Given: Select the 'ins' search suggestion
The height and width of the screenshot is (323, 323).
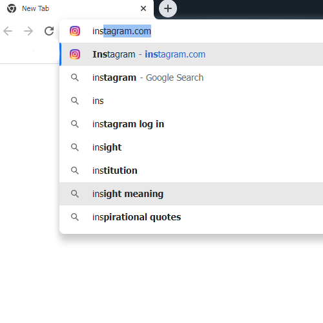Looking at the screenshot, I should pos(191,101).
